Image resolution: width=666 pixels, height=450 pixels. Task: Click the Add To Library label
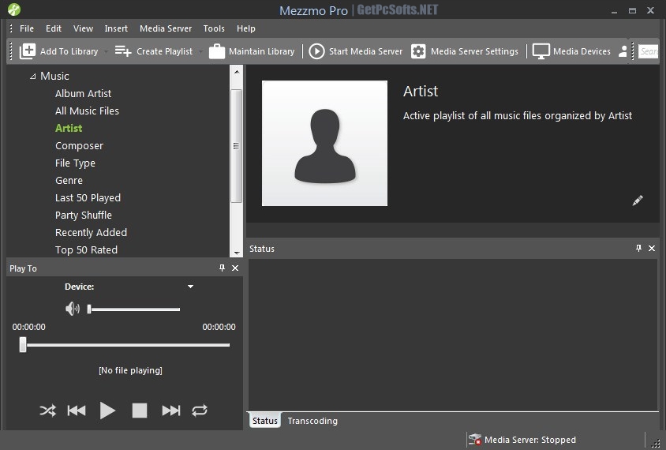click(x=69, y=51)
